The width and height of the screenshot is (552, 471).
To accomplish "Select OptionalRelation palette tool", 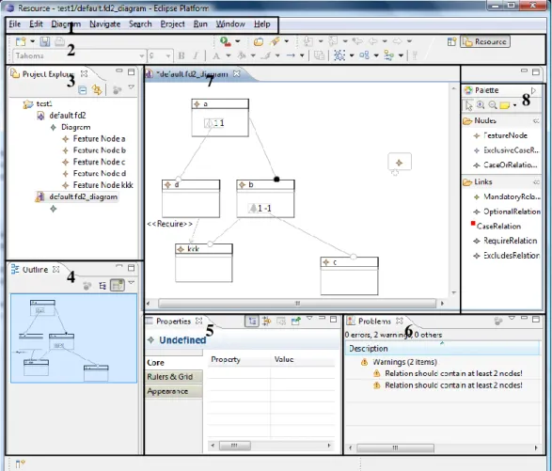I will click(x=506, y=212).
